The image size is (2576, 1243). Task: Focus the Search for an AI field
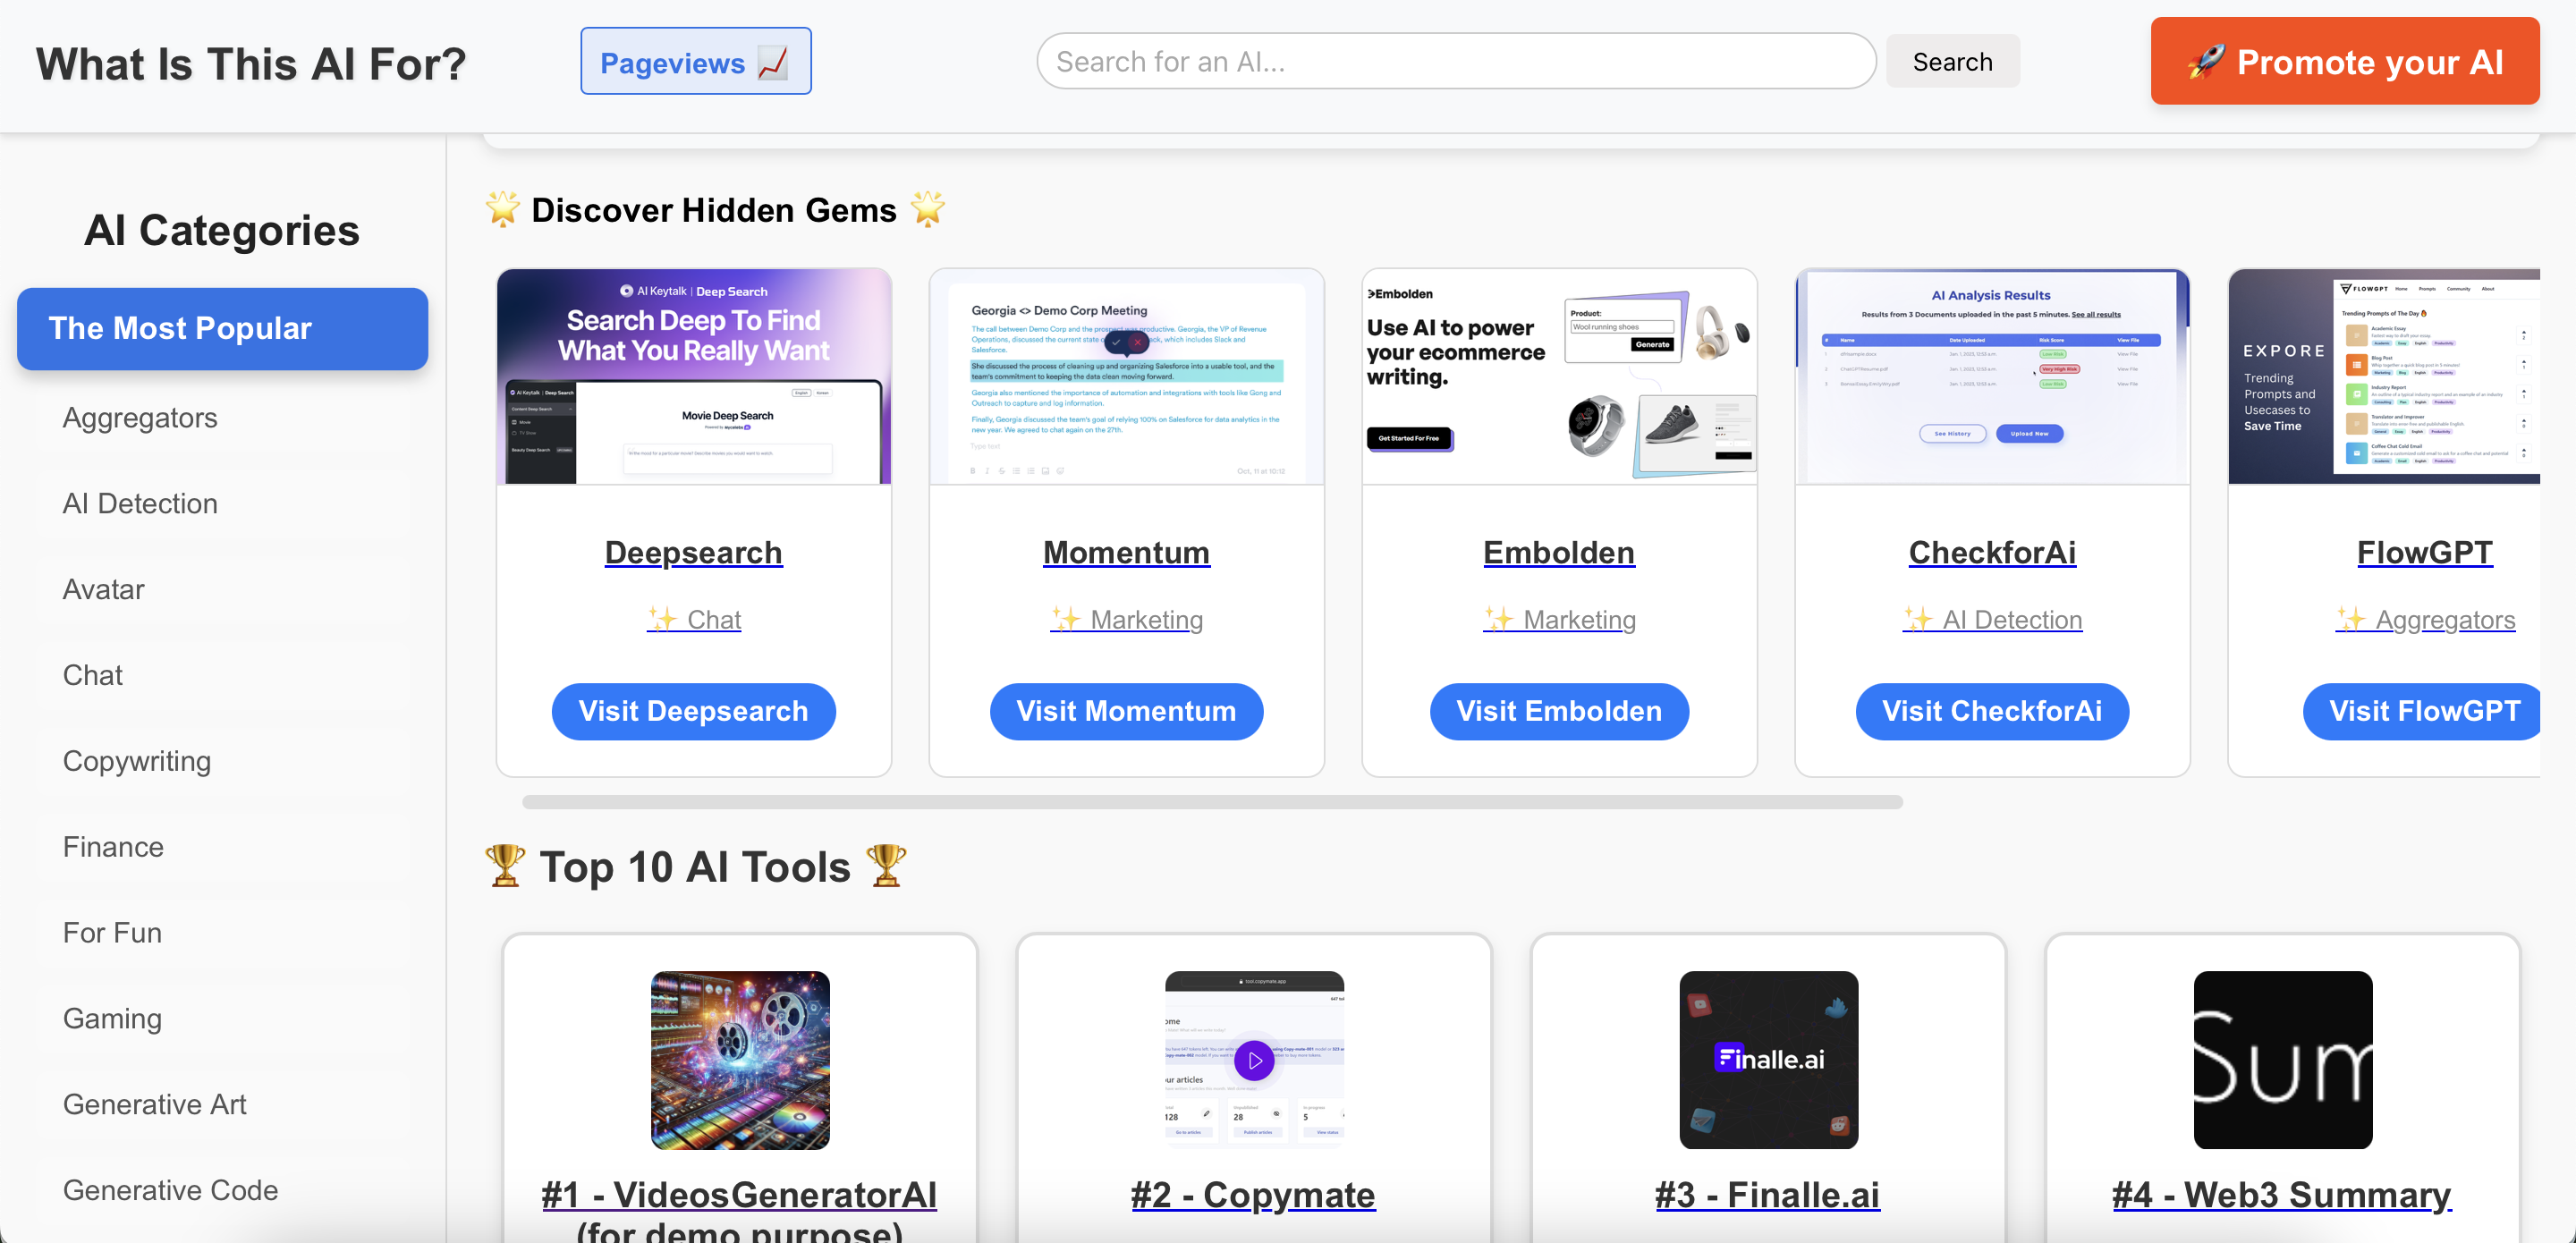click(x=1455, y=62)
